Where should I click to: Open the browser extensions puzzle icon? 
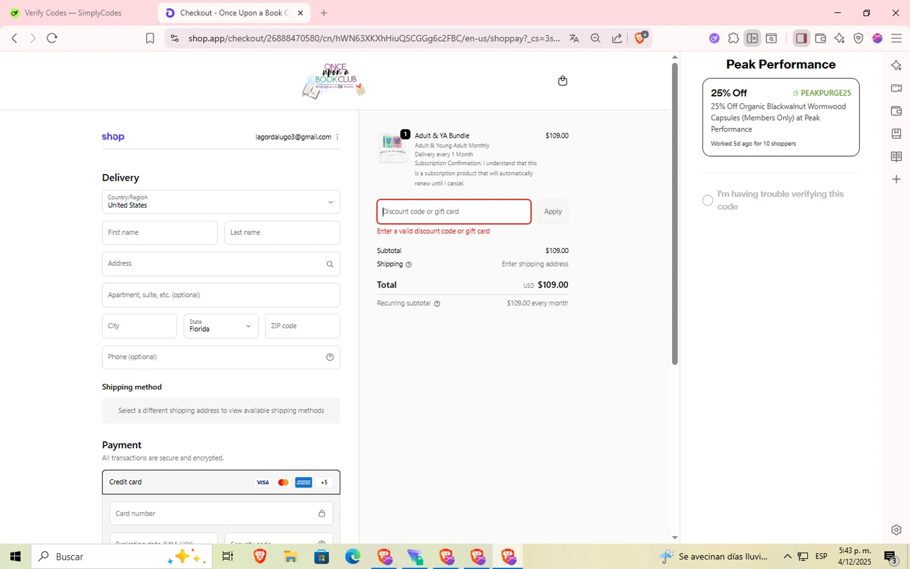click(733, 38)
